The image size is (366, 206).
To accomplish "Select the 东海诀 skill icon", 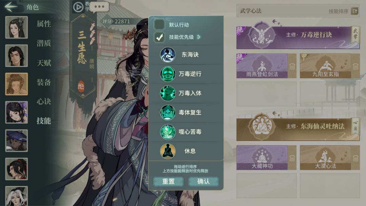I will [x=168, y=55].
